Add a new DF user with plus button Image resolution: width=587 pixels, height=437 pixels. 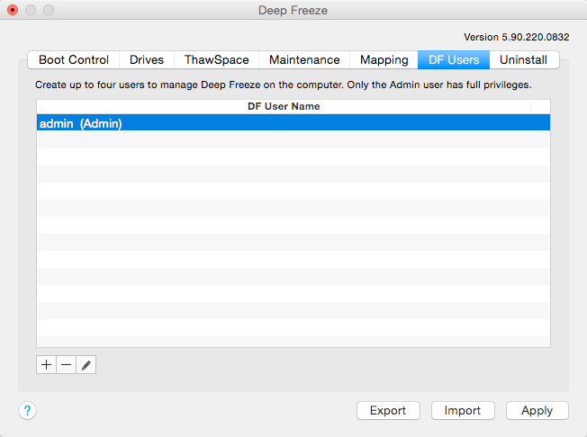pyautogui.click(x=46, y=364)
